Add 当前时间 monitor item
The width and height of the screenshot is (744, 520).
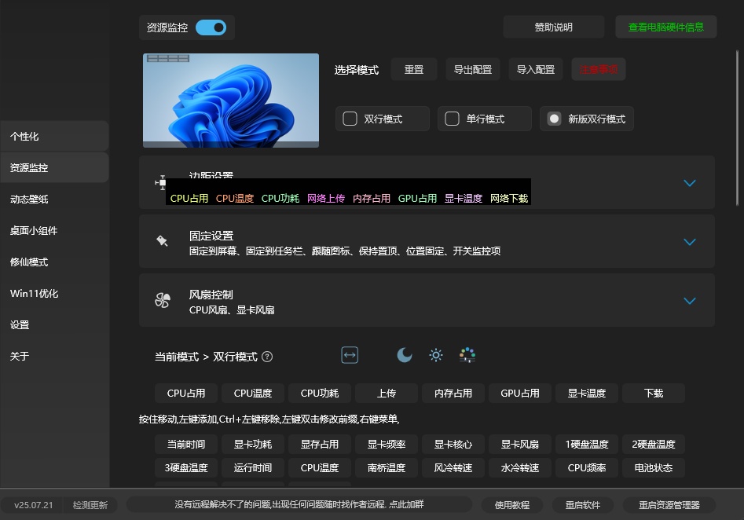(186, 444)
